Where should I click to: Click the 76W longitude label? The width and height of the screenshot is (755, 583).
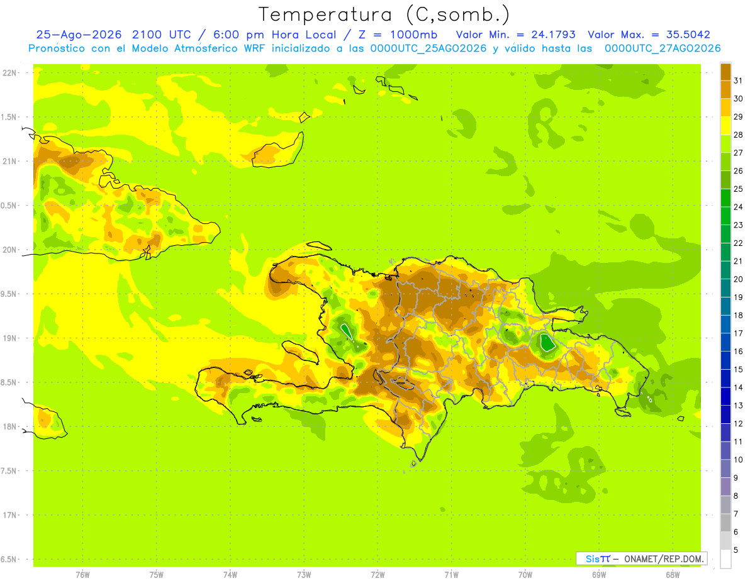pyautogui.click(x=82, y=575)
